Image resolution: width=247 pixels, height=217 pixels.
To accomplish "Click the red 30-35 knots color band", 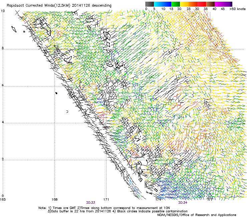I will (x=202, y=4).
